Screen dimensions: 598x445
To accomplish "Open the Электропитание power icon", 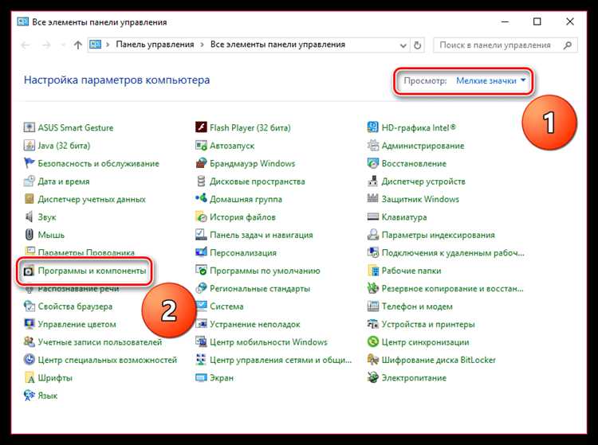I will tap(372, 378).
